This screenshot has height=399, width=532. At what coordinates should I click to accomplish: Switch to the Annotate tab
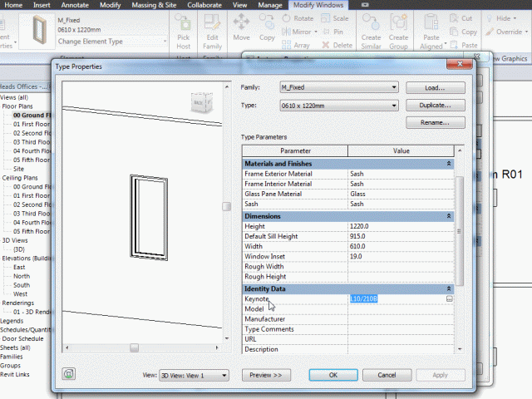(x=75, y=5)
